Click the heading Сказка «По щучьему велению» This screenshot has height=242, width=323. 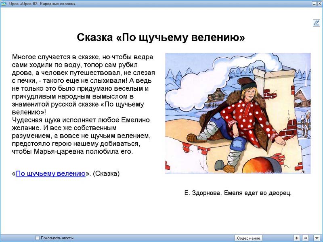pyautogui.click(x=161, y=38)
